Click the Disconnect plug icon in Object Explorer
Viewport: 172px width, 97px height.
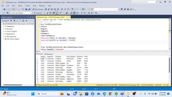pos(14,21)
